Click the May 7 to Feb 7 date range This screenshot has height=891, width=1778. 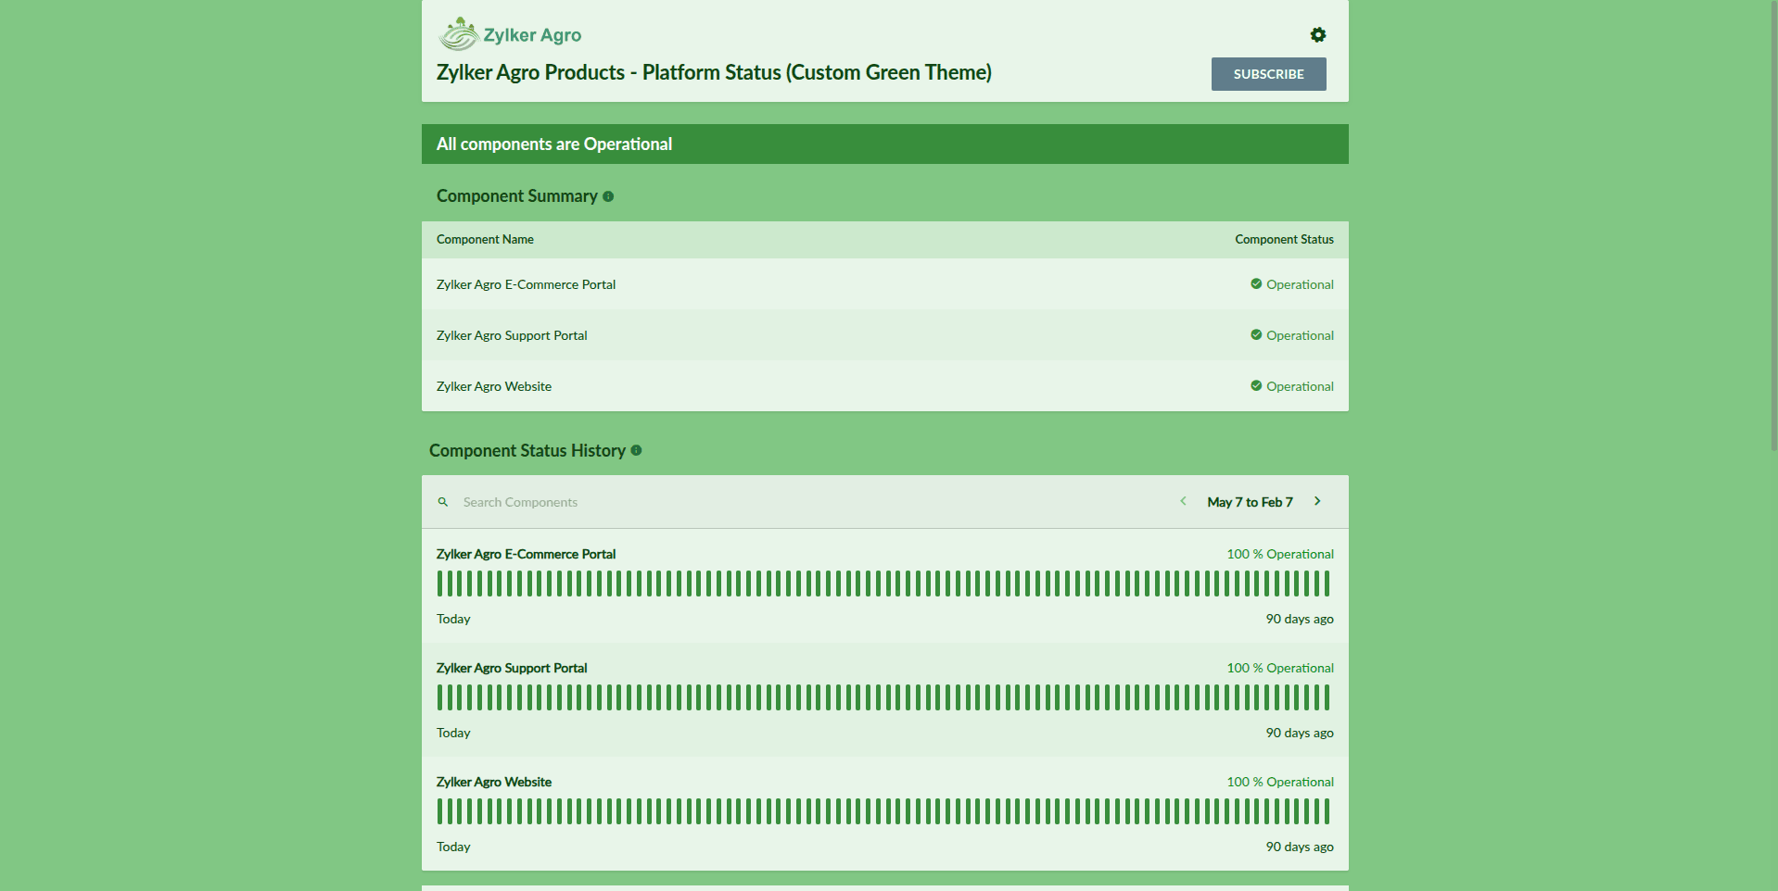click(x=1250, y=502)
